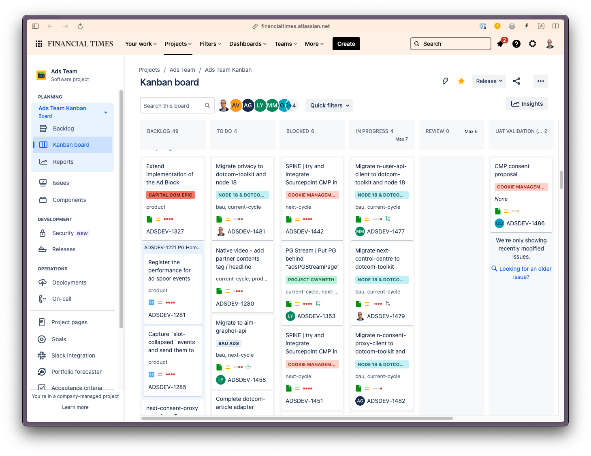Click the Ads Team project icon

[x=41, y=75]
